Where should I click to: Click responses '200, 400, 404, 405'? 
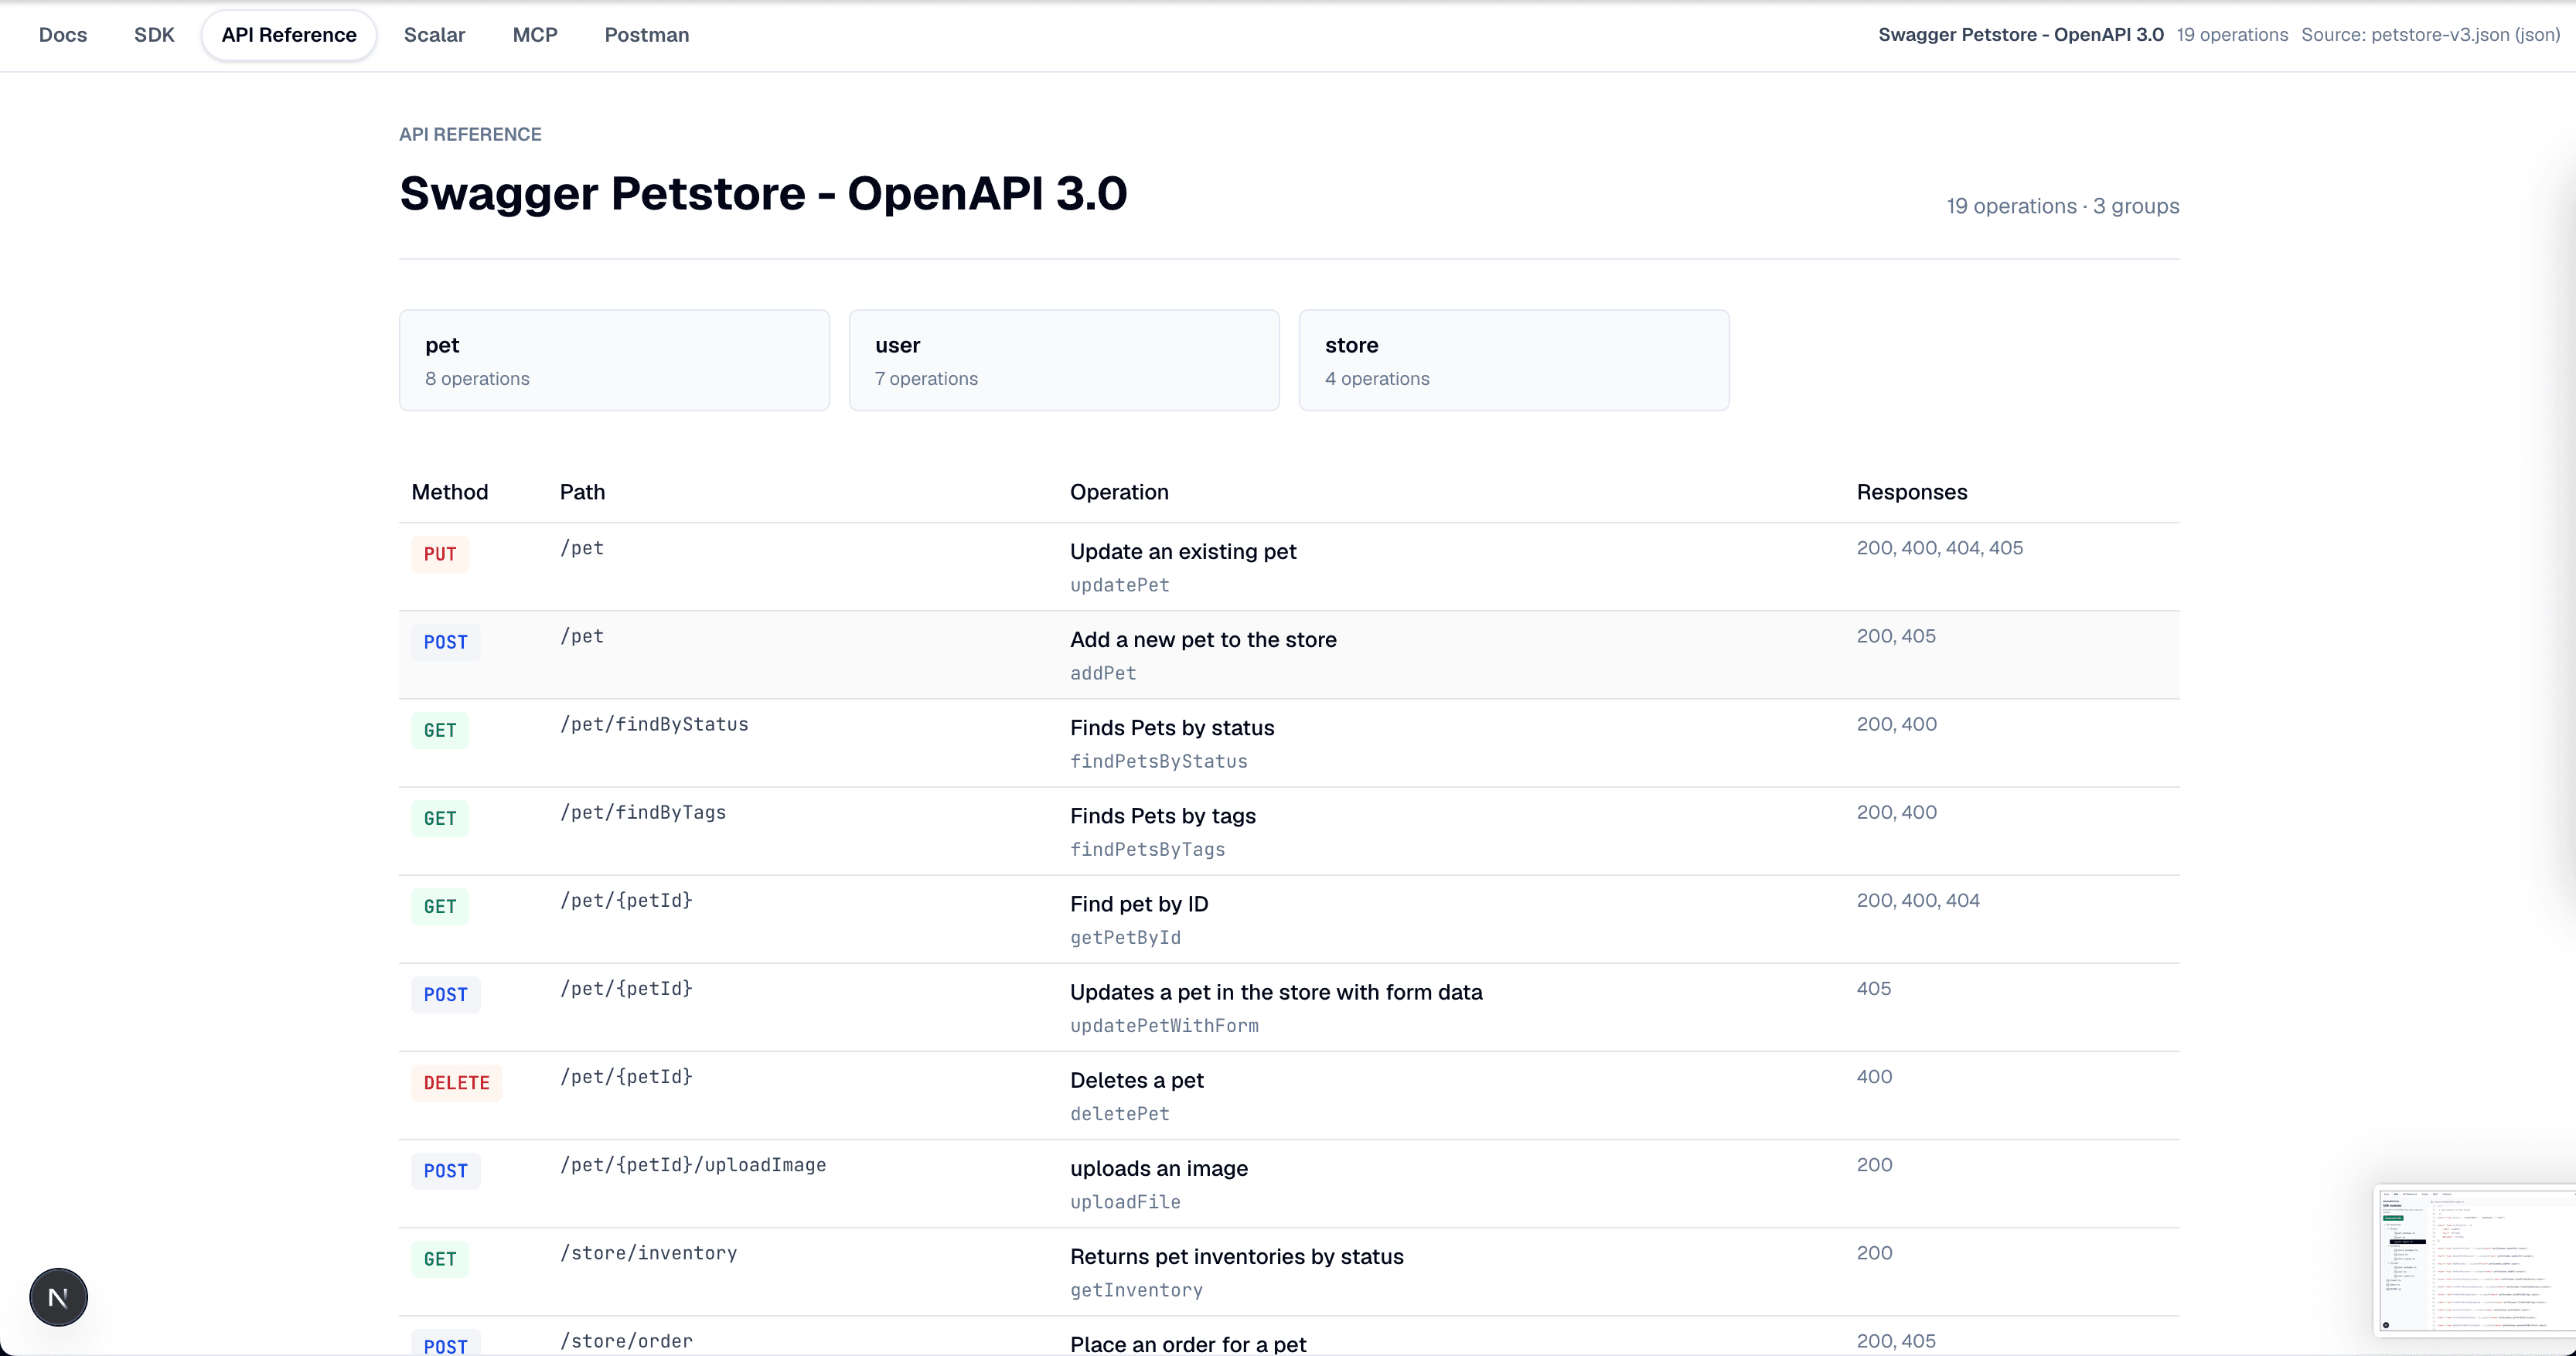tap(1940, 548)
